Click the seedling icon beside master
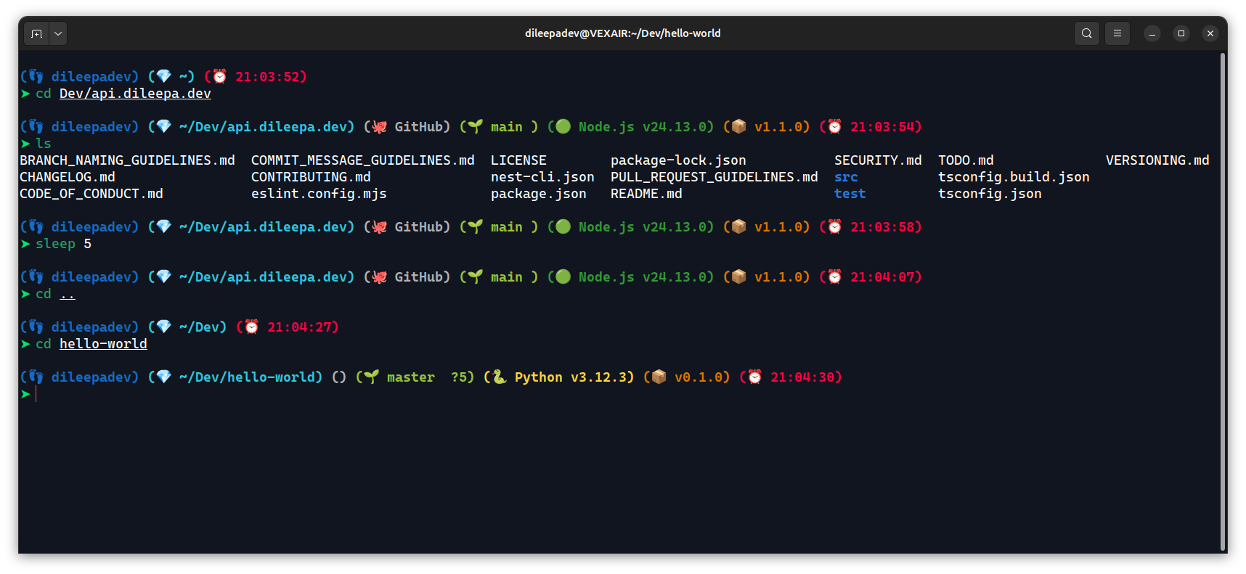 [372, 377]
